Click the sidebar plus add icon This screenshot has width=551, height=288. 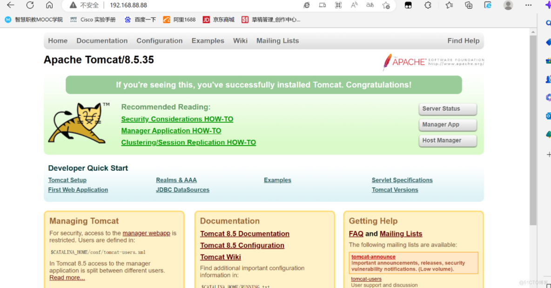[x=549, y=154]
